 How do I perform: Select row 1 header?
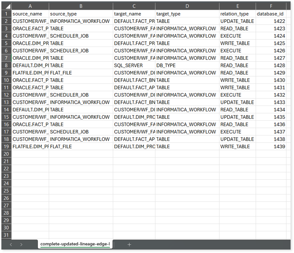[6, 14]
